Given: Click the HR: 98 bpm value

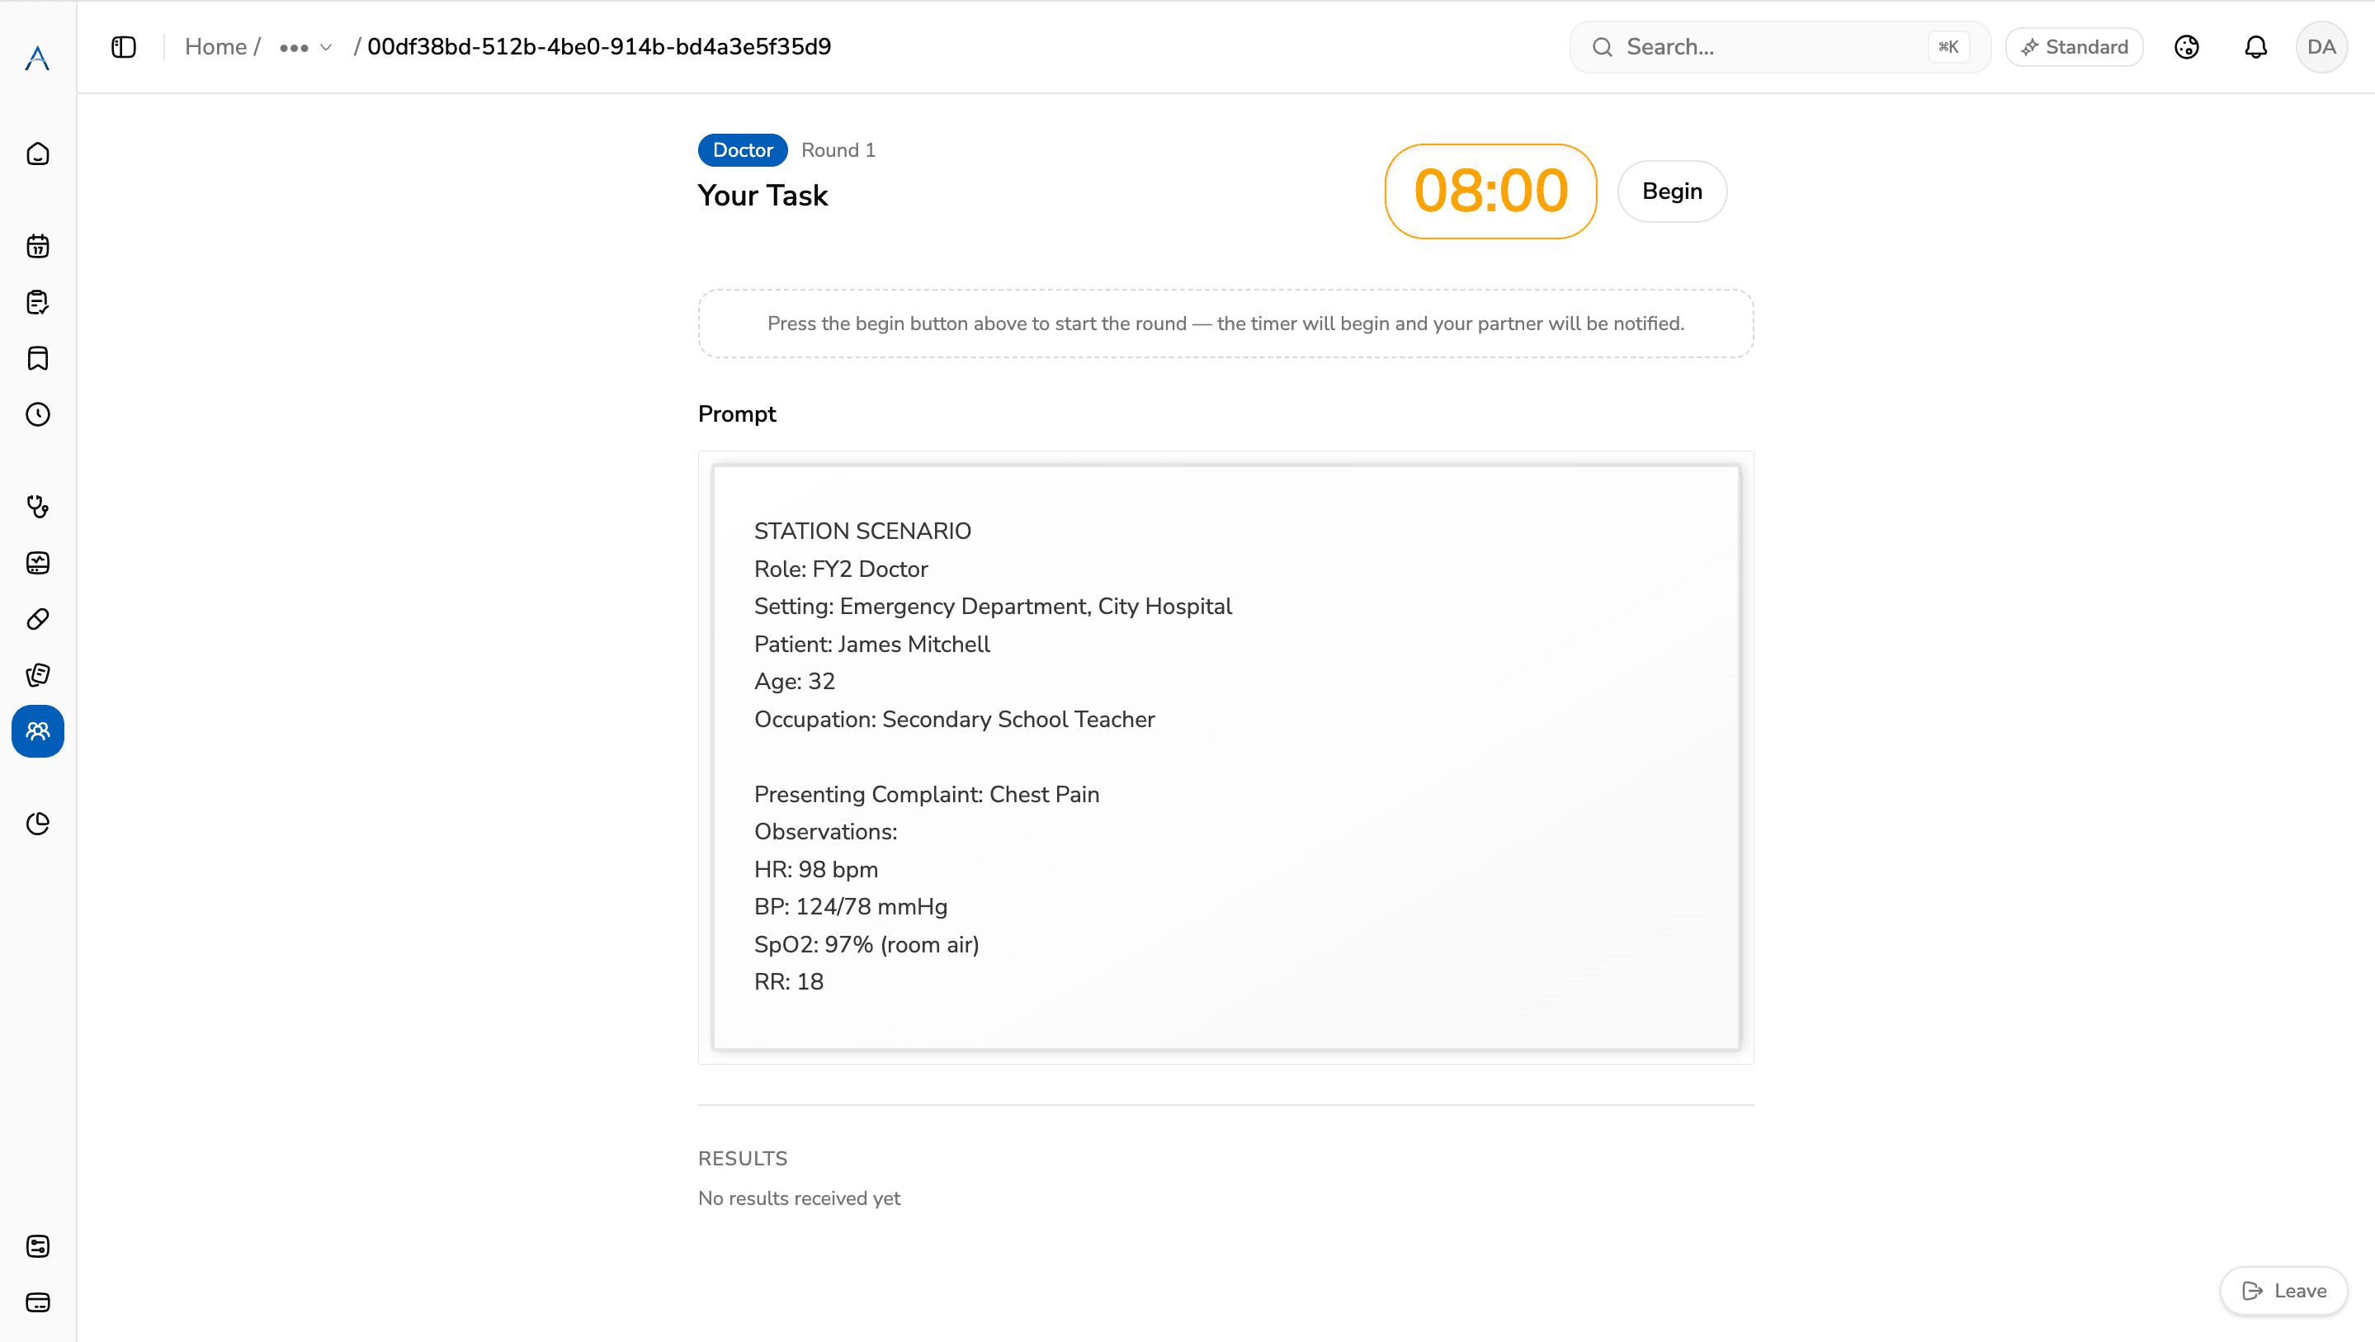Looking at the screenshot, I should click(816, 870).
